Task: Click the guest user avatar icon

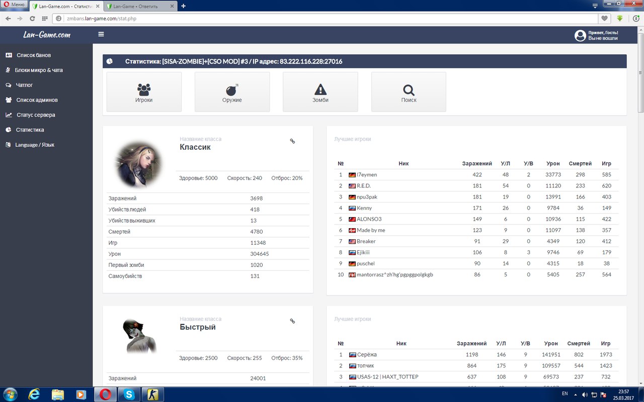Action: click(x=580, y=35)
